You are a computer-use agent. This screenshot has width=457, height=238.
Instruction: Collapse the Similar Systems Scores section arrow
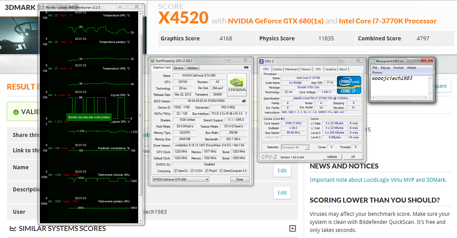coord(292,229)
